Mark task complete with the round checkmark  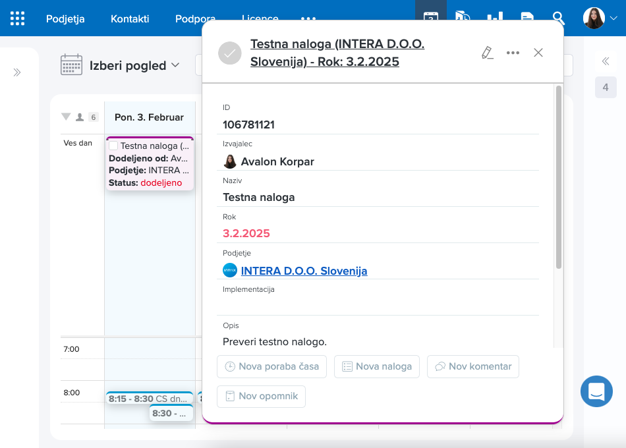(230, 53)
